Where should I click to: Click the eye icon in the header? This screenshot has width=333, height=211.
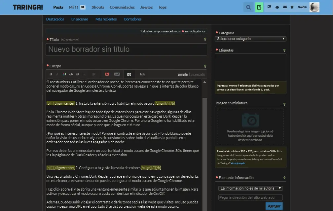click(x=277, y=7)
